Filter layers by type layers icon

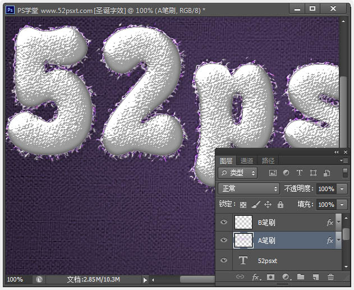coord(300,173)
